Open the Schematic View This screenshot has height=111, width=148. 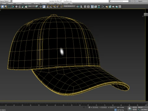pos(99,7)
